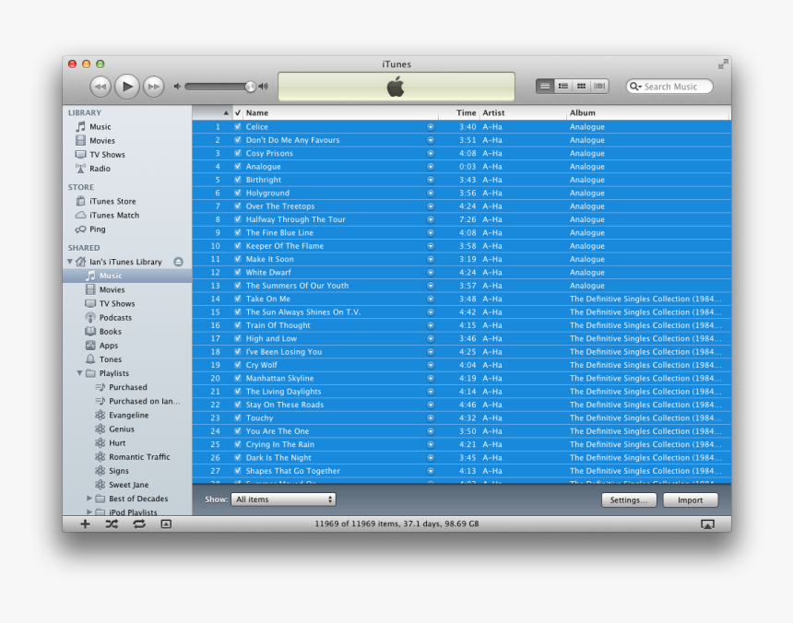This screenshot has height=623, width=793.
Task: Switch to Album List view
Action: coord(563,86)
